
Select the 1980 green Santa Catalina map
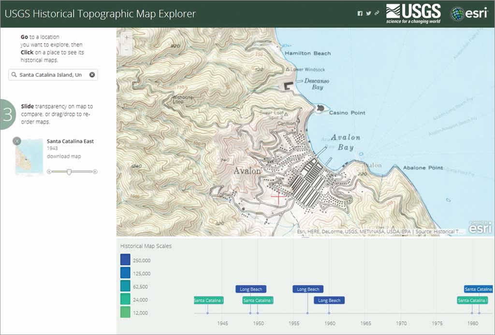[473, 300]
